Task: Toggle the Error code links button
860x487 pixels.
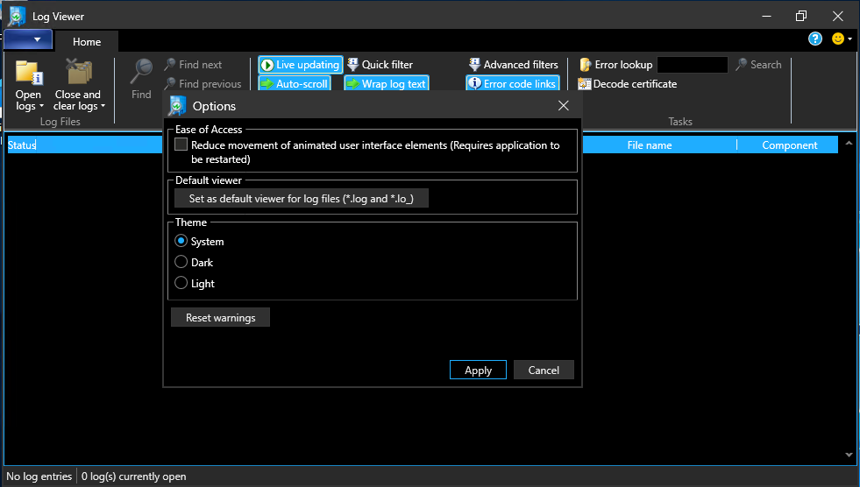Action: point(513,84)
